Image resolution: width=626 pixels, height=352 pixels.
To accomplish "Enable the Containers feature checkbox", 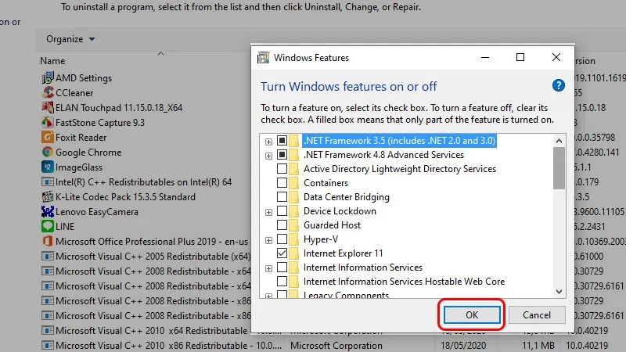I will 282,183.
